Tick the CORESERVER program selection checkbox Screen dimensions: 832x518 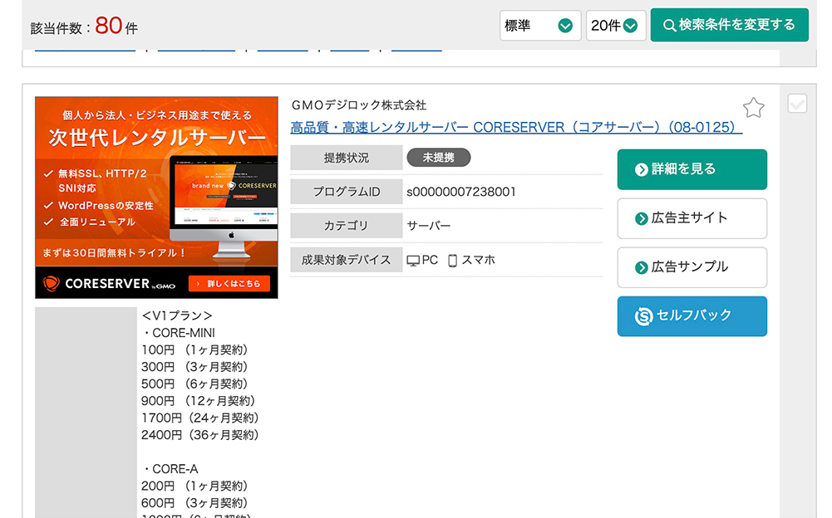[x=797, y=104]
